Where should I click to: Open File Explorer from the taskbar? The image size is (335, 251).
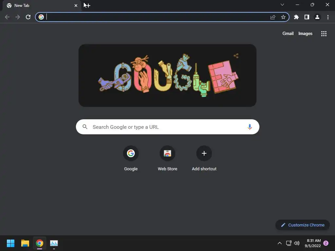pyautogui.click(x=25, y=243)
